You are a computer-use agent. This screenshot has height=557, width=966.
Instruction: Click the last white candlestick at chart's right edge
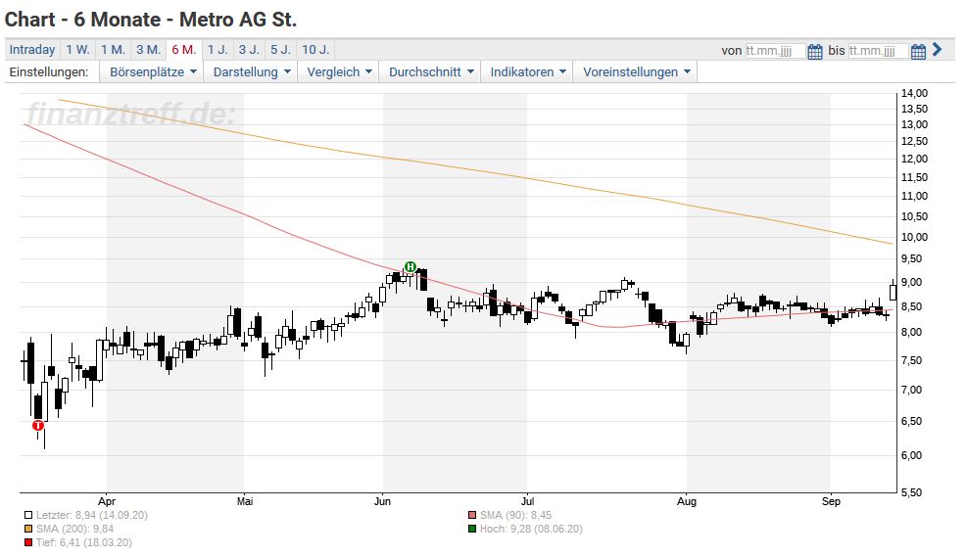(893, 292)
